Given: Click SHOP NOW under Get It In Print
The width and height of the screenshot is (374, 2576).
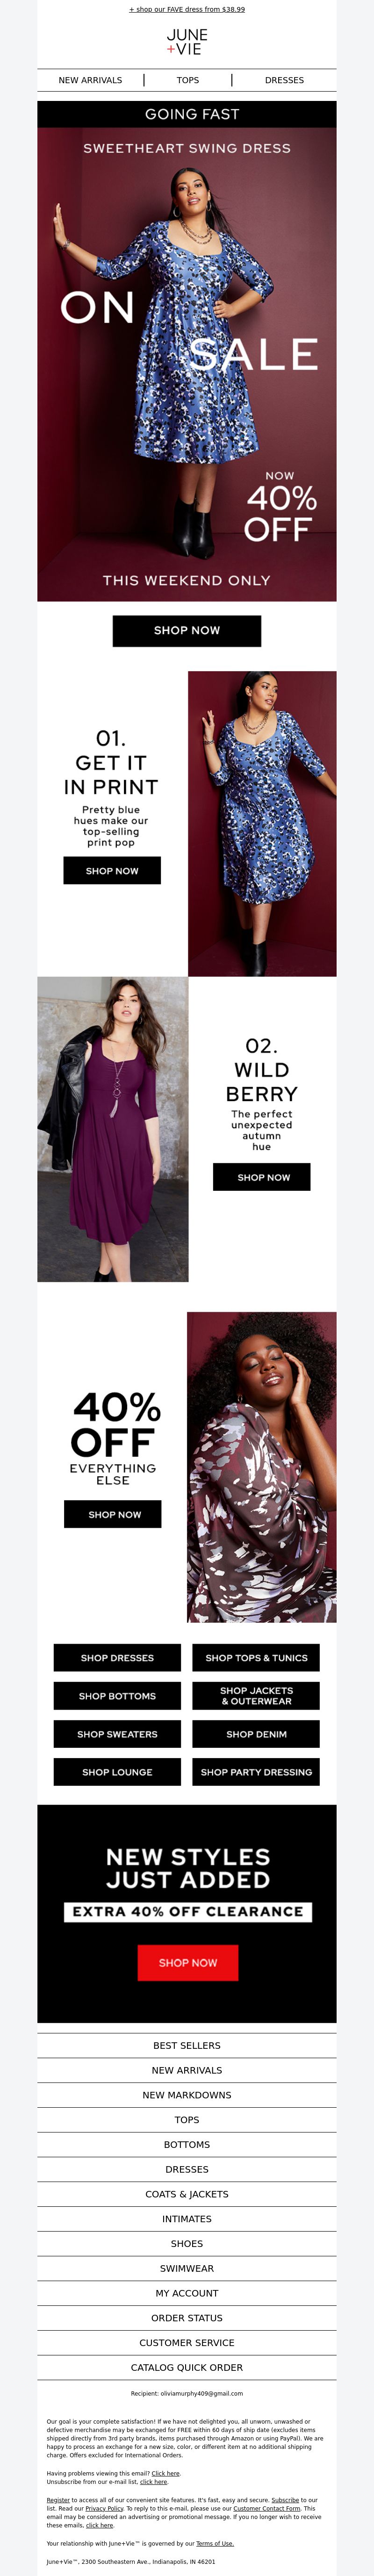Looking at the screenshot, I should pyautogui.click(x=112, y=871).
